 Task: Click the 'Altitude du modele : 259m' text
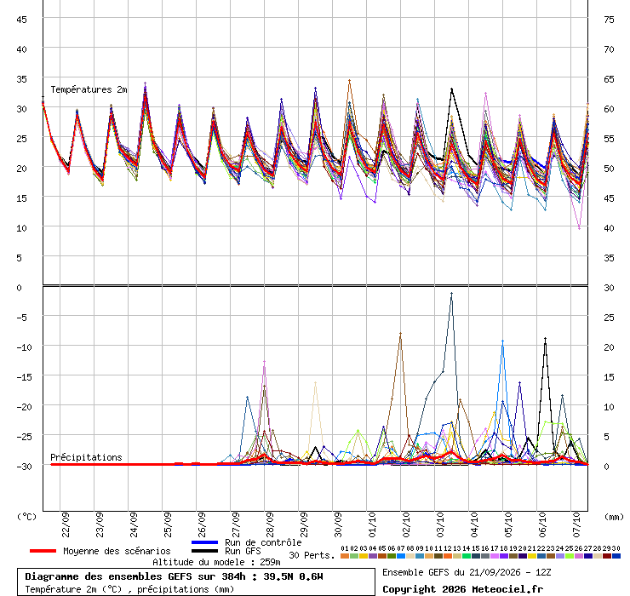[x=216, y=562]
